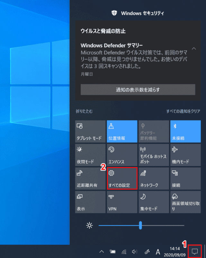Collapse the Windows Defender サマリー notification chevron
206x258 pixels.
[194, 49]
